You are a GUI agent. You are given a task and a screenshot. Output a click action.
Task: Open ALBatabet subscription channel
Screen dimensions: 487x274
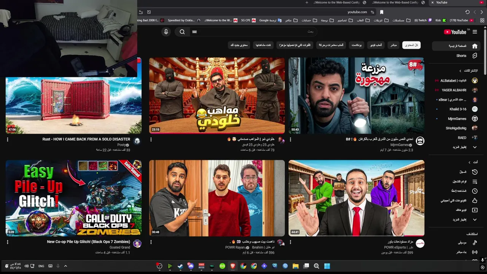pyautogui.click(x=456, y=81)
